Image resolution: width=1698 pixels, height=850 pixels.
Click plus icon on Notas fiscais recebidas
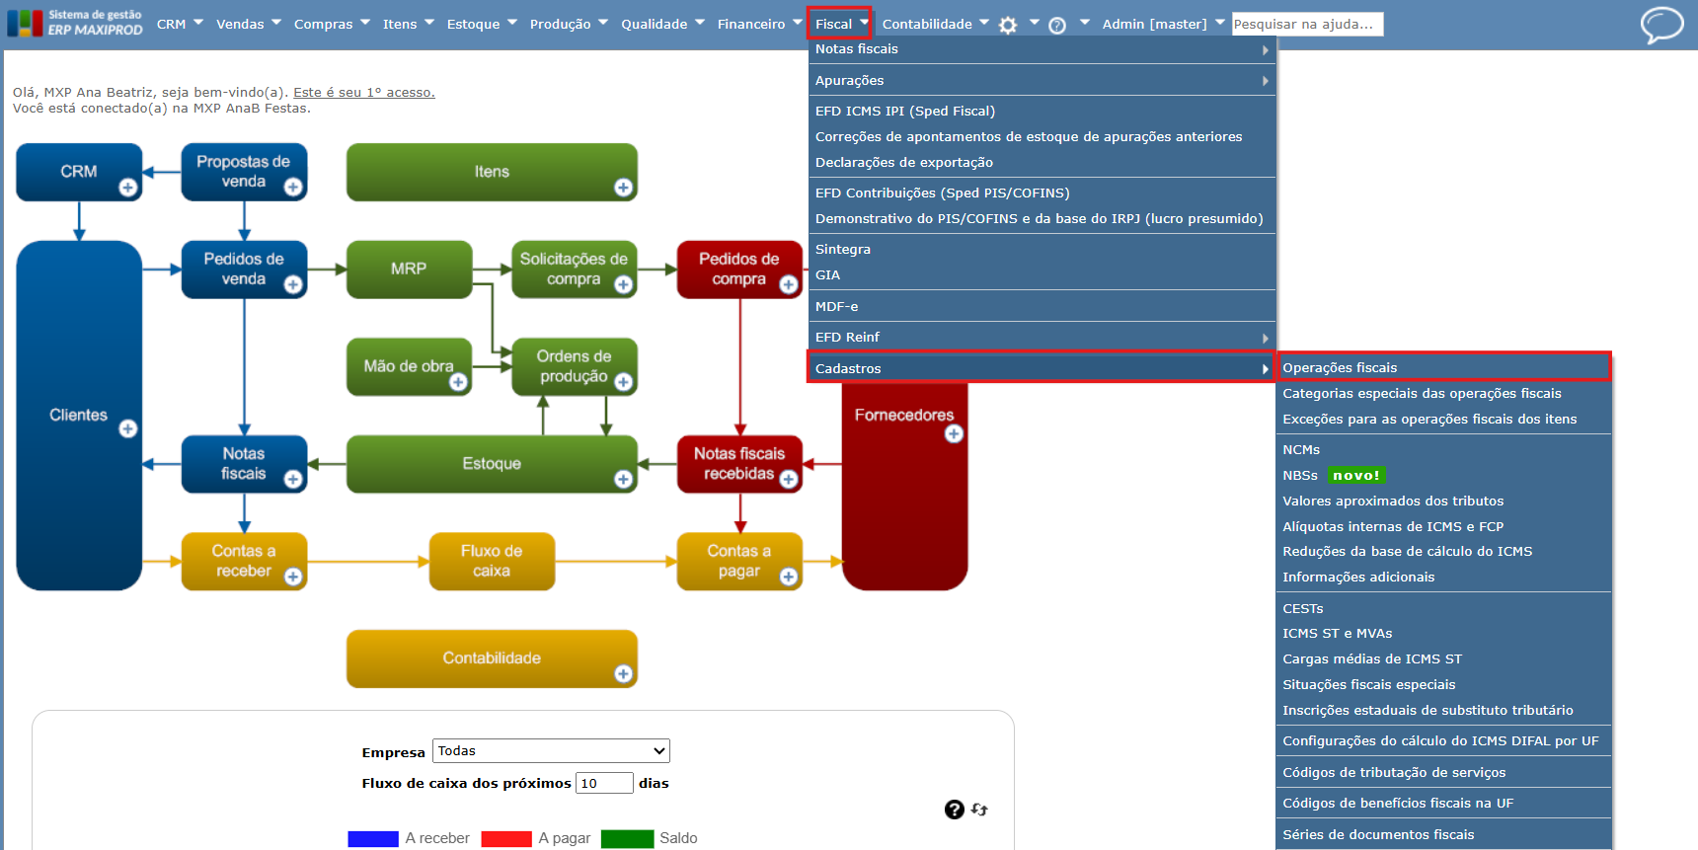tap(789, 479)
